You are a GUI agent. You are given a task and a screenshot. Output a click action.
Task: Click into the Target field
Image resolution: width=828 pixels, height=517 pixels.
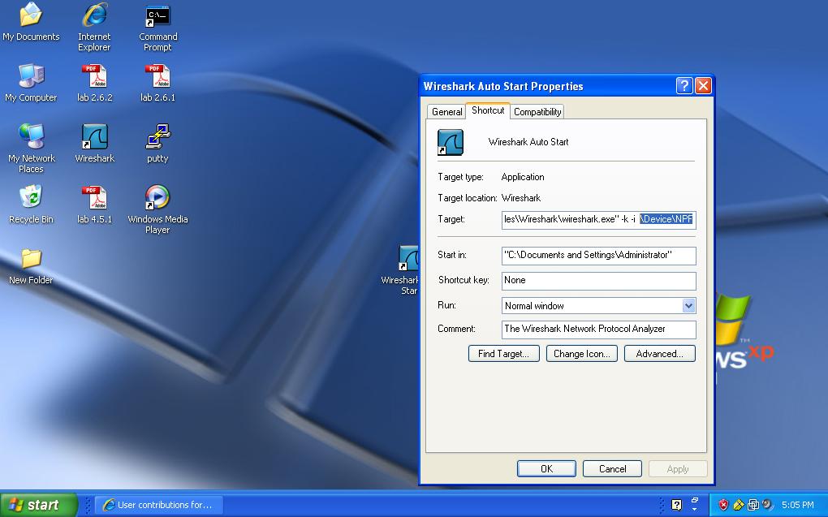pos(599,220)
